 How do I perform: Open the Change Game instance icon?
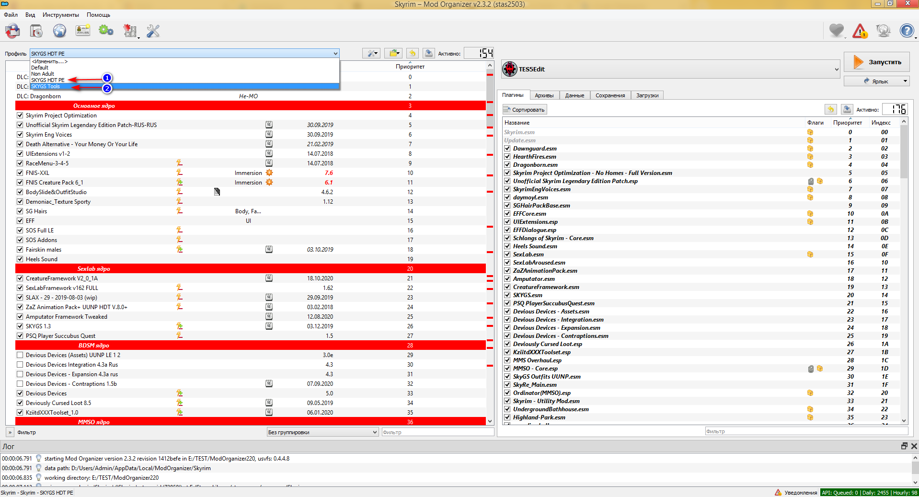[12, 31]
